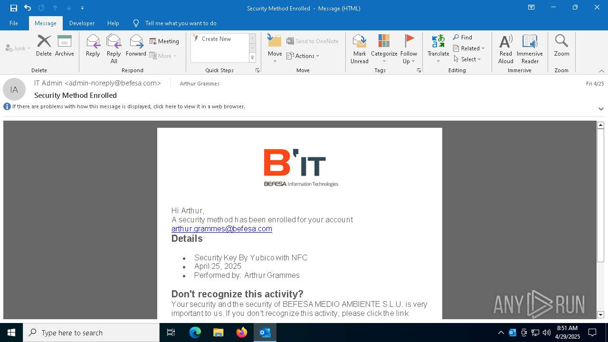Collapse the ribbon with the chevron
This screenshot has height=342, width=608.
coord(601,71)
